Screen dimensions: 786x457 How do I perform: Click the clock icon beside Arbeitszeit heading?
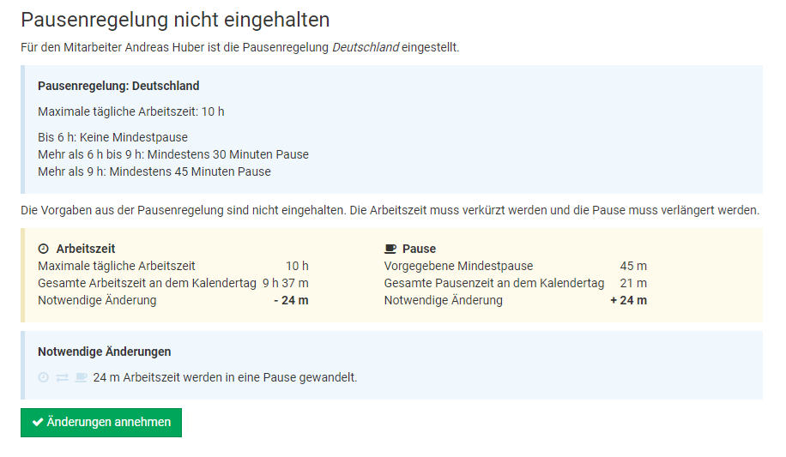44,249
